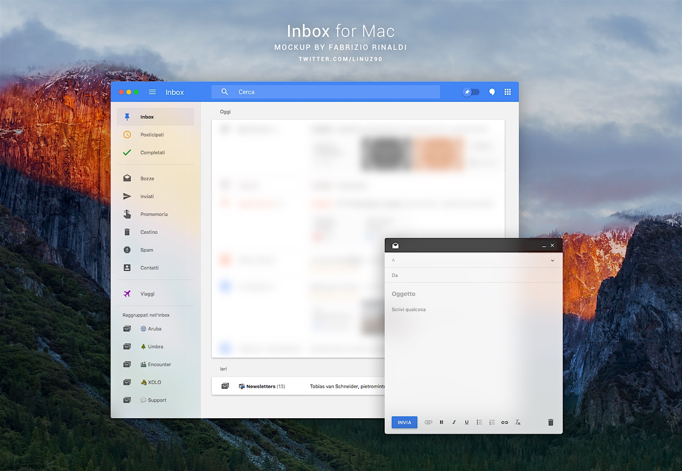Image resolution: width=682 pixels, height=471 pixels.
Task: Open the Support bundle
Action: [x=155, y=400]
